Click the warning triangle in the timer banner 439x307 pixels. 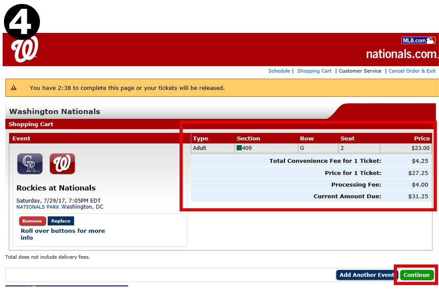coord(14,88)
